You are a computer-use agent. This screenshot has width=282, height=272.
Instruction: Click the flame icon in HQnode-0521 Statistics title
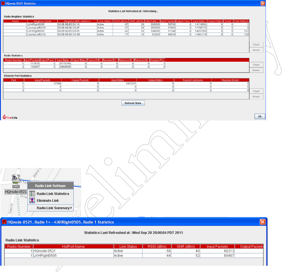tap(3, 3)
